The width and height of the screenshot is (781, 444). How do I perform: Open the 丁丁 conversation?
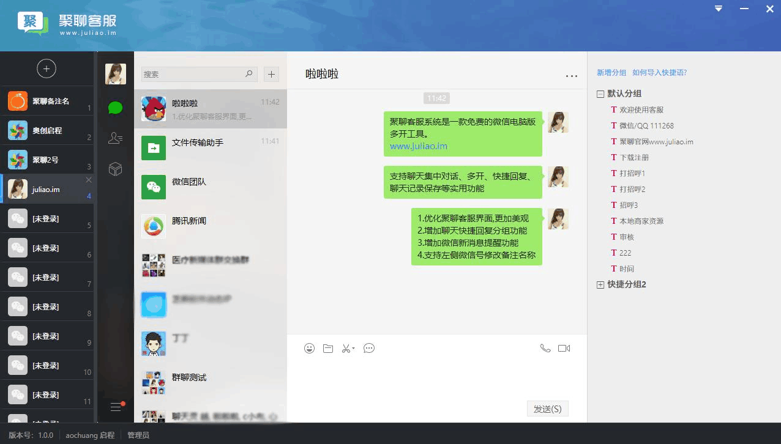point(211,344)
